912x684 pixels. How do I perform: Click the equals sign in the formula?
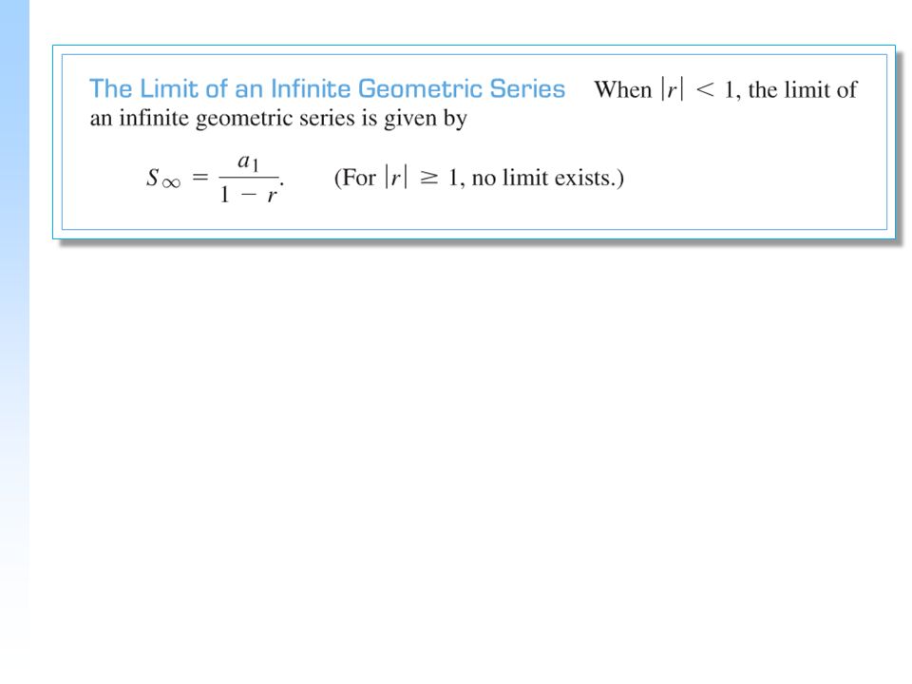[200, 177]
